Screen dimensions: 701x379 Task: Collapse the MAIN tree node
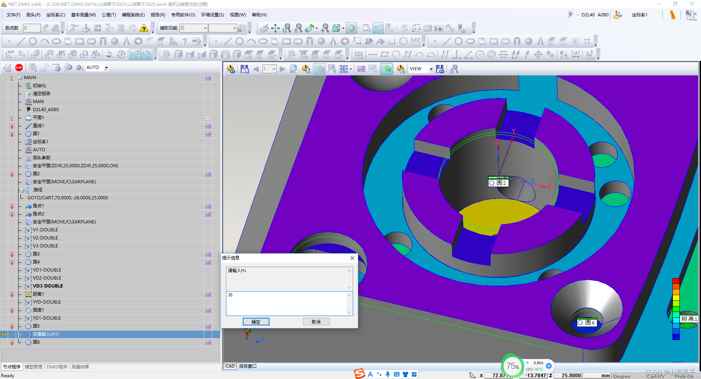point(20,78)
